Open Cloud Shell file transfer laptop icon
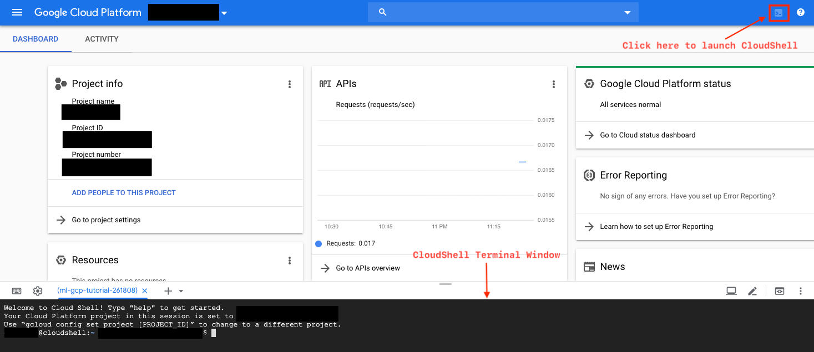 click(x=731, y=291)
